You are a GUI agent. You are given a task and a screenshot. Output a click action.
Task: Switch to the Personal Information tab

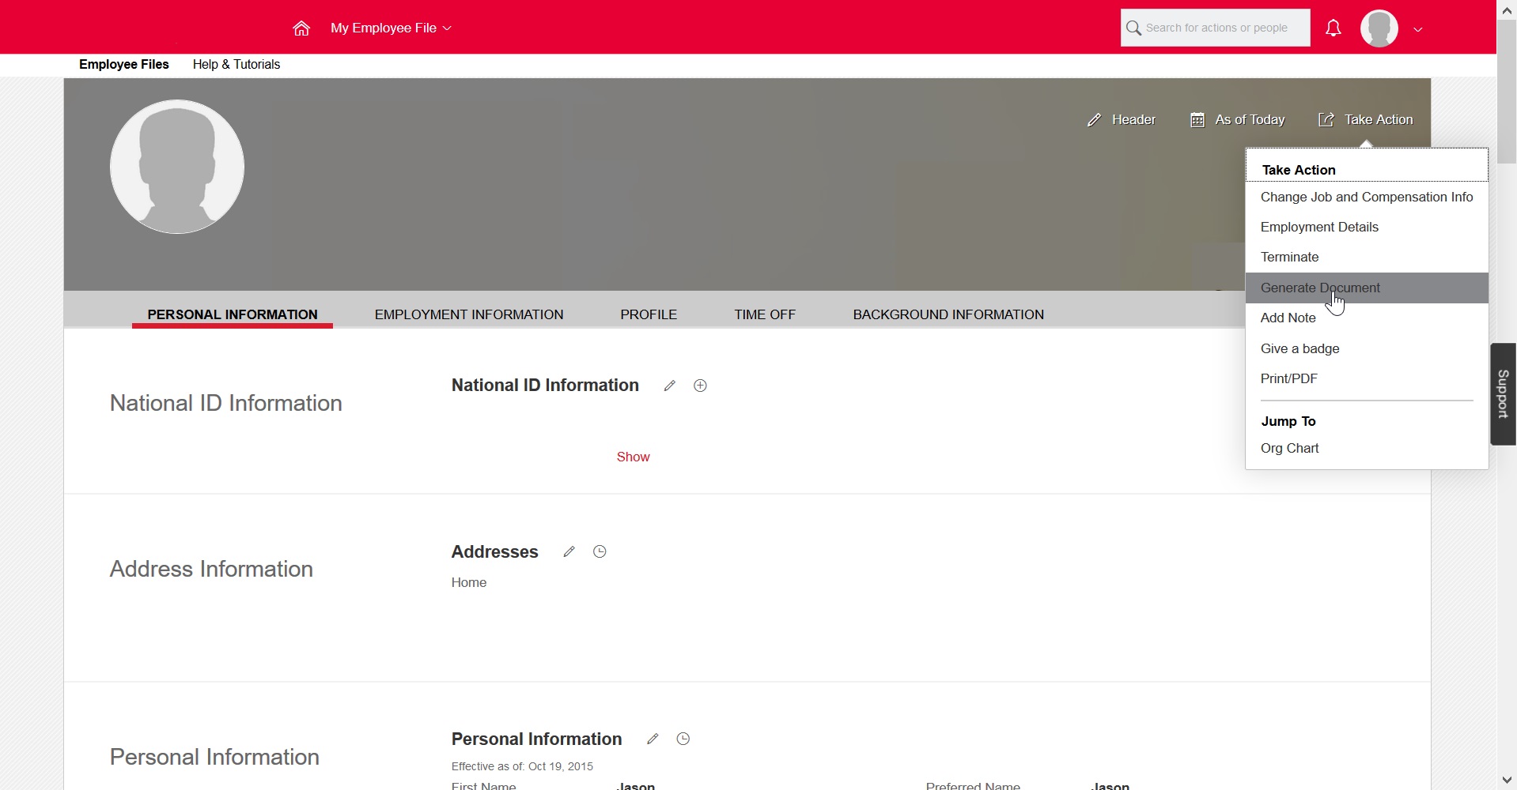point(233,314)
